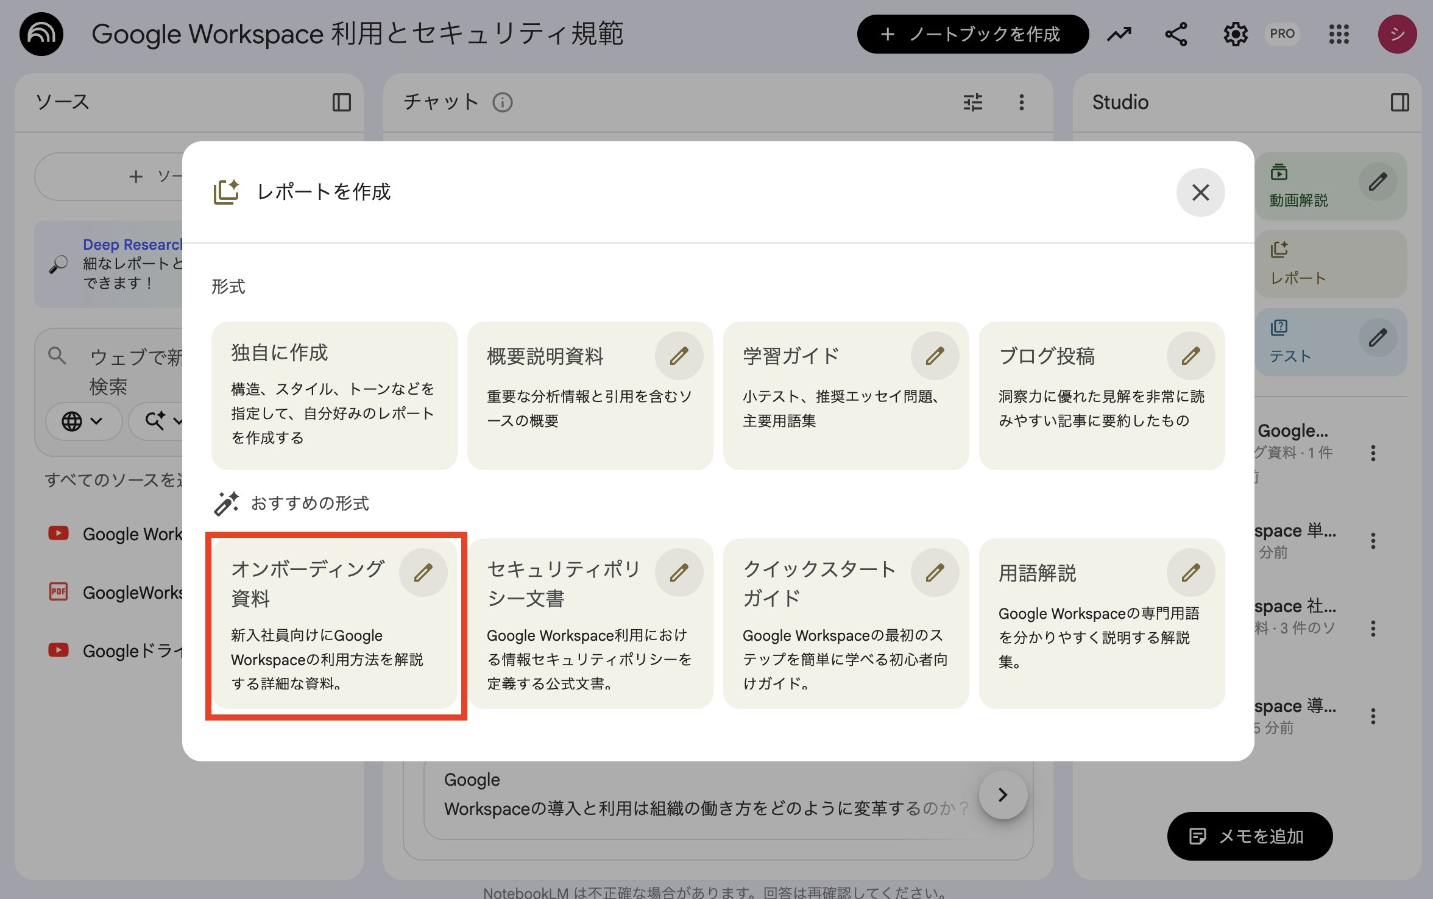Share this notebook via the share icon
1433x899 pixels.
[1175, 34]
